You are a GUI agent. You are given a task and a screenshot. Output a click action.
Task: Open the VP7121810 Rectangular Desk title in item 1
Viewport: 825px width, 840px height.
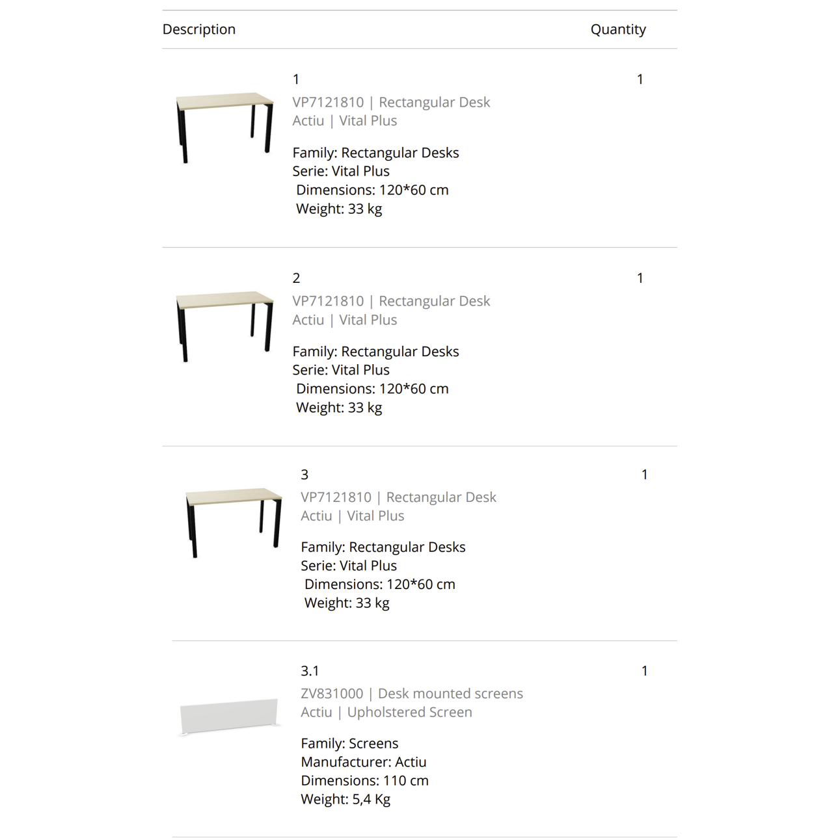pos(391,102)
